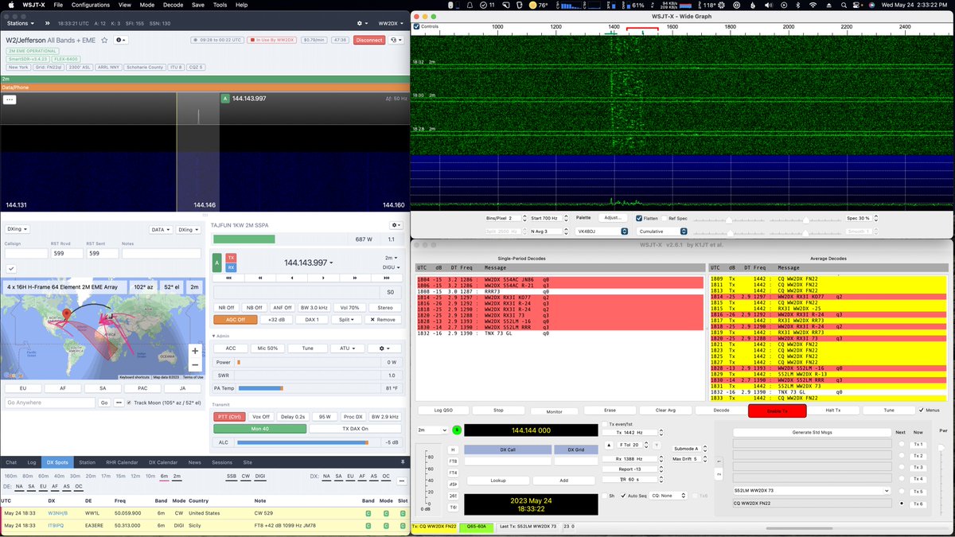The height and width of the screenshot is (537, 955).
Task: Click the TX/RX flag icon beside the frequency
Action: [x=230, y=263]
